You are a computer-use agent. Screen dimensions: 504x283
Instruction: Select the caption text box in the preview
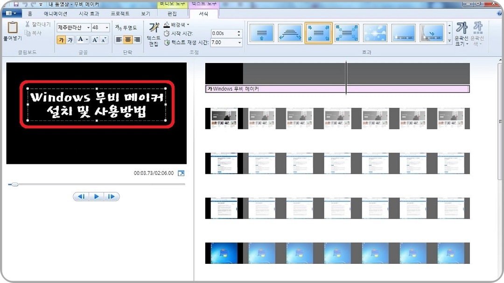click(97, 105)
